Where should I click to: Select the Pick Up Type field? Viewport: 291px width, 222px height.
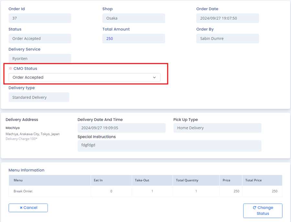click(217, 128)
